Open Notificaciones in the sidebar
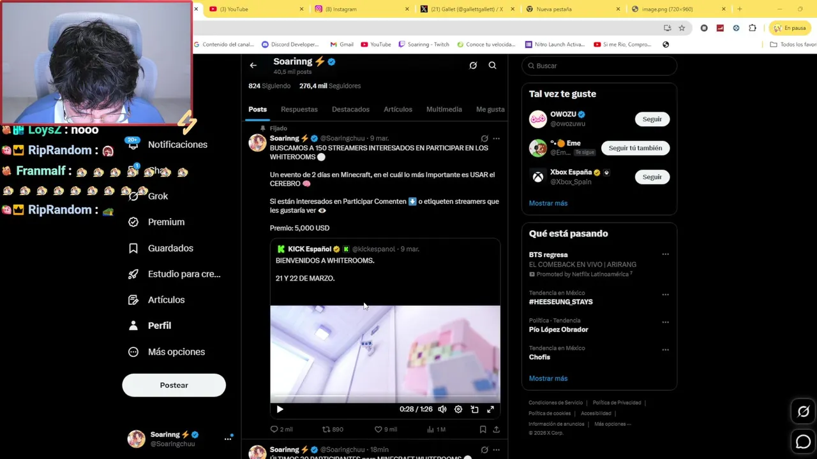Image resolution: width=817 pixels, height=459 pixels. point(169,145)
